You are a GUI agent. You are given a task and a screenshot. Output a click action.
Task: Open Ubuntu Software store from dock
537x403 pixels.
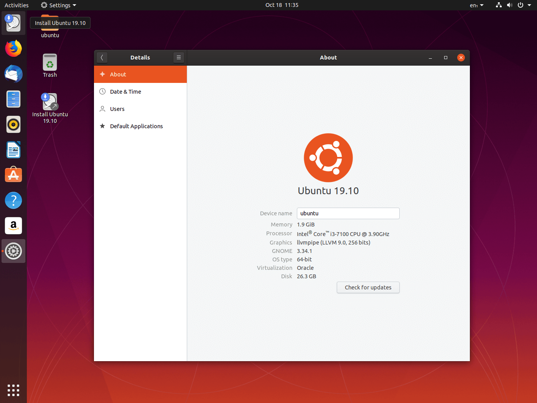(x=13, y=175)
